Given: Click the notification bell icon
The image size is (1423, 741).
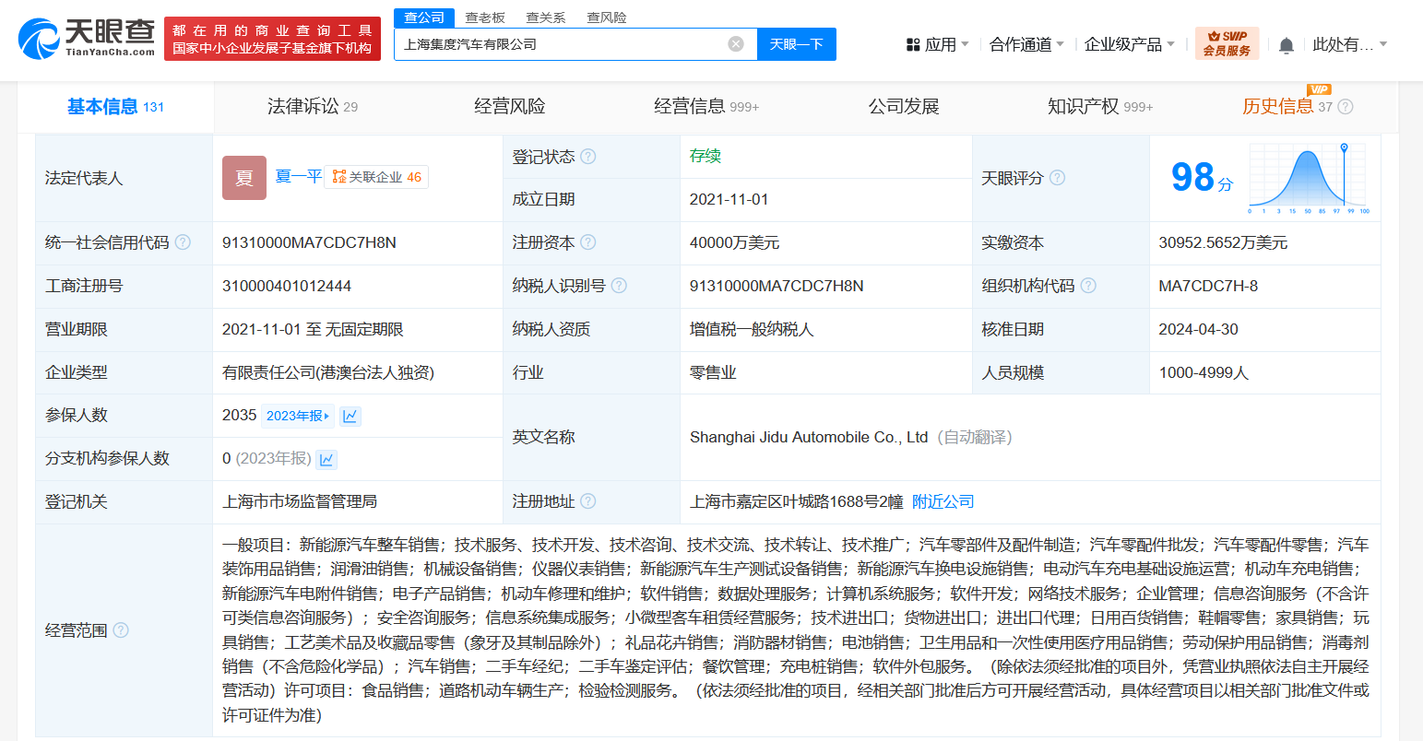Looking at the screenshot, I should point(1287,45).
